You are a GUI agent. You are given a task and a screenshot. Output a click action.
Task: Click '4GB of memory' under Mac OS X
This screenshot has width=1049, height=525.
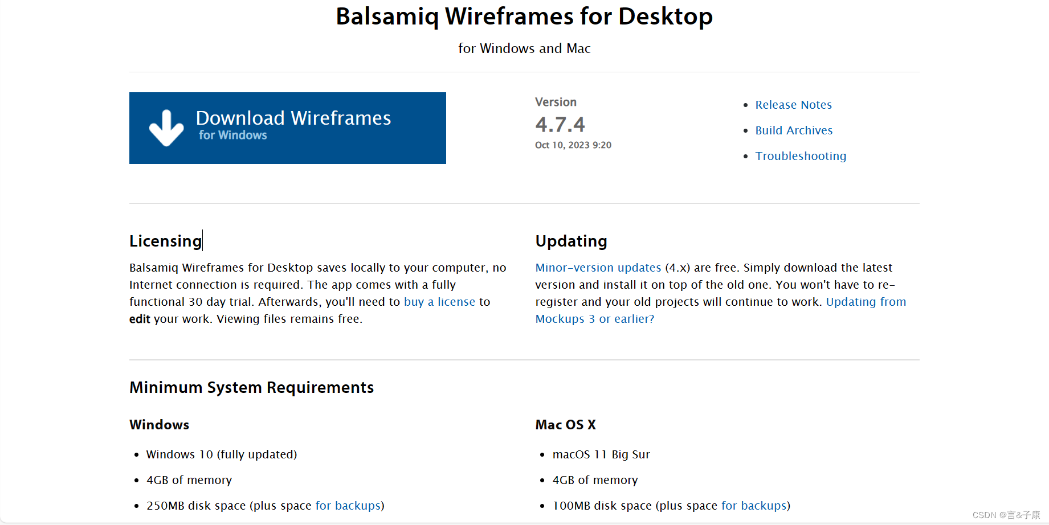click(x=595, y=480)
